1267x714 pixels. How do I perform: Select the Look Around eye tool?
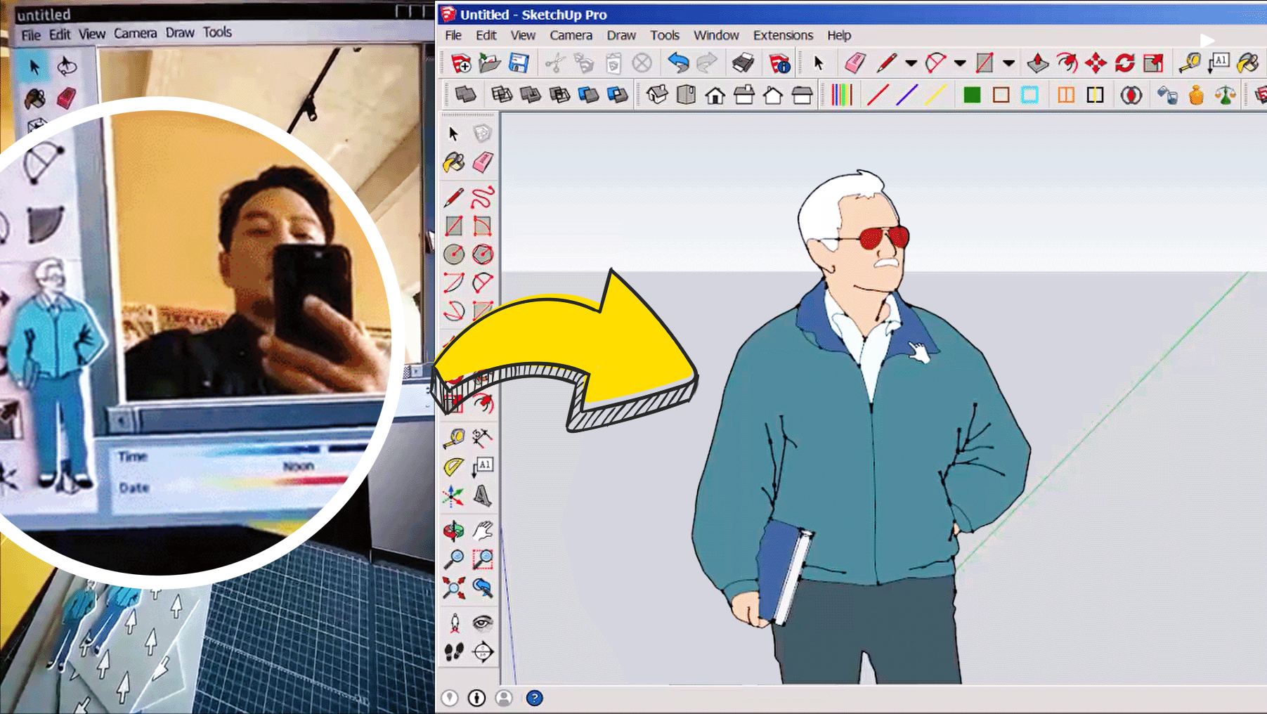pos(483,623)
